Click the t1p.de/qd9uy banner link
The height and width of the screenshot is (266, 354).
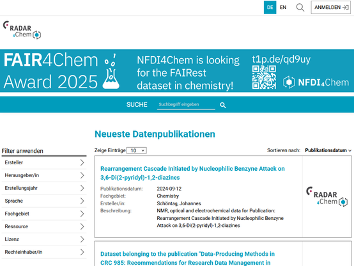coord(281,59)
